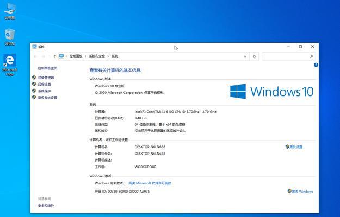Expand the chevron before 控制面板 breadcrumb
This screenshot has height=217, width=340.
click(x=66, y=56)
